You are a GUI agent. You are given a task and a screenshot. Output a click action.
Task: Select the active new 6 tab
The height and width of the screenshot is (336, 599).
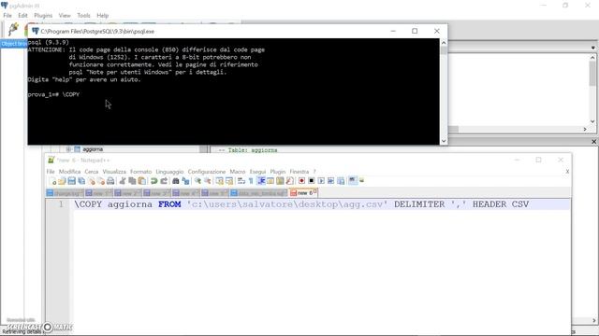303,193
